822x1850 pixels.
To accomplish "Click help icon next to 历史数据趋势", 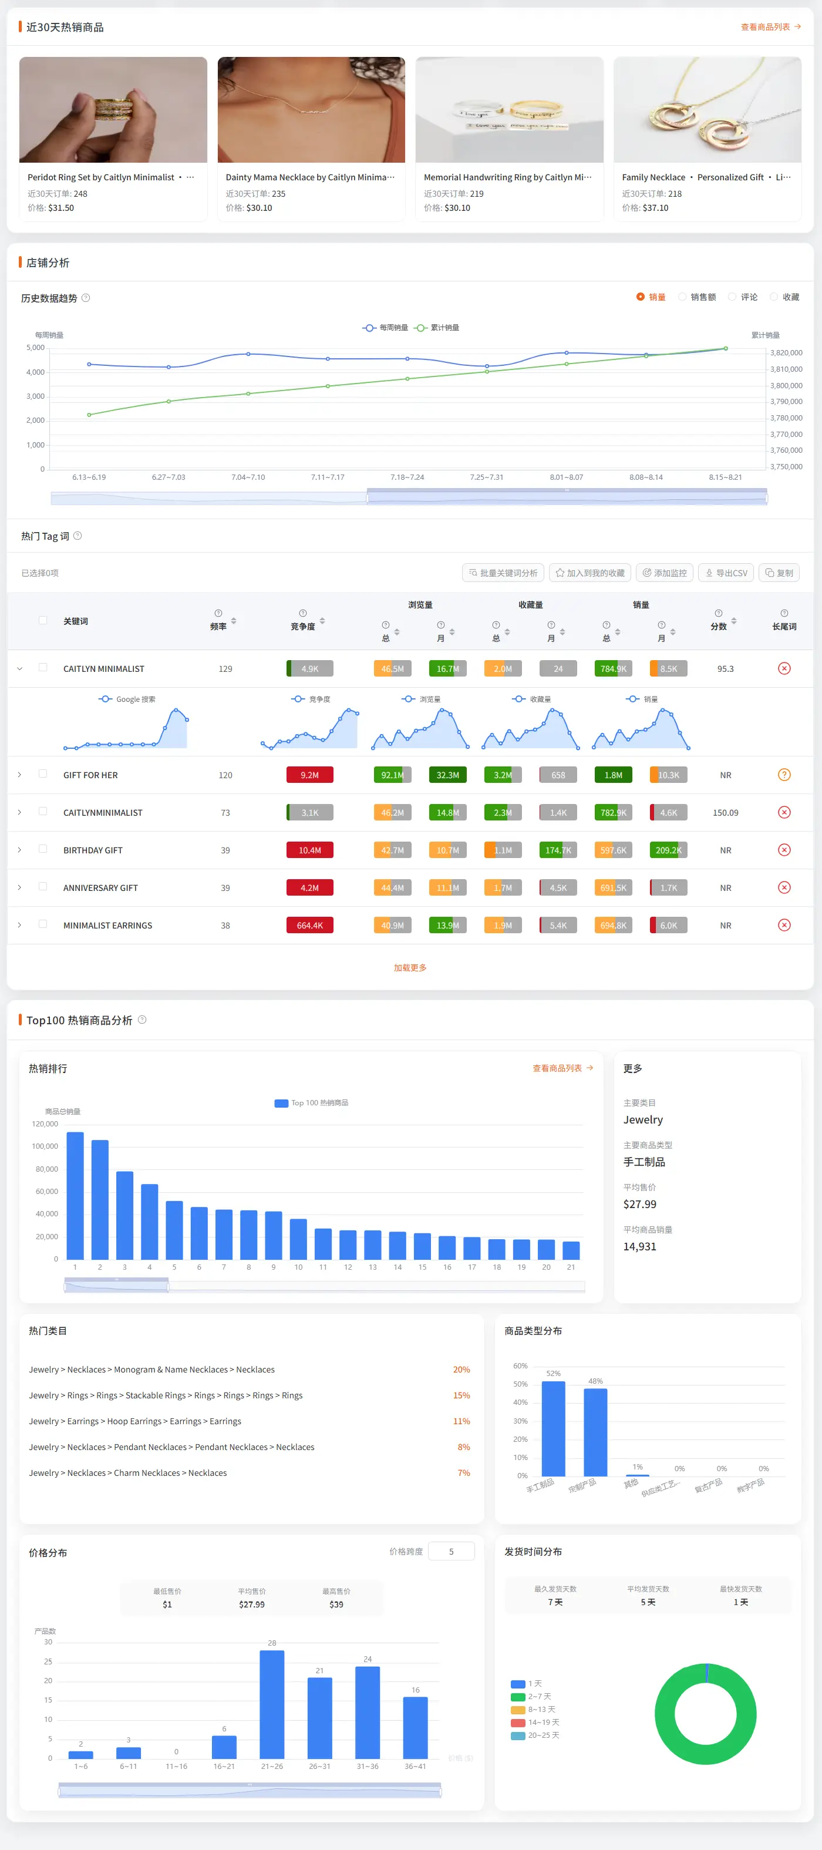I will coord(86,298).
